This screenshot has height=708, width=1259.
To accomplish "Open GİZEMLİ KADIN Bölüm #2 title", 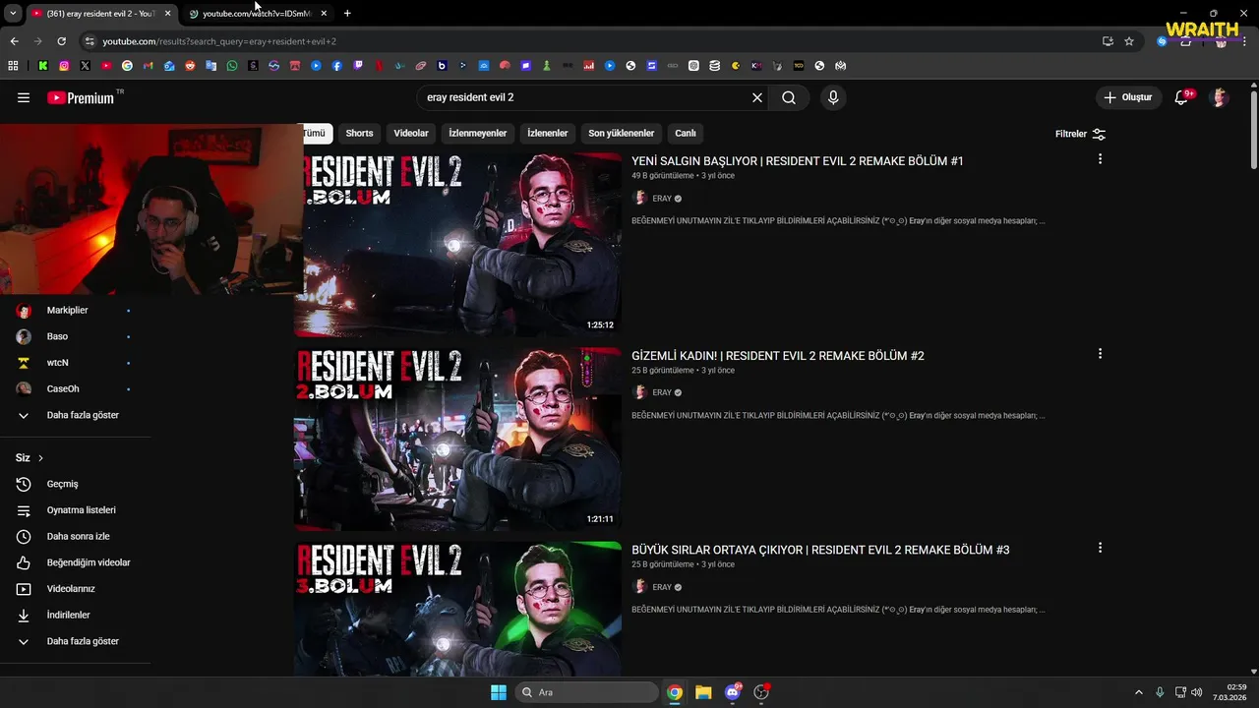I will coord(778,356).
